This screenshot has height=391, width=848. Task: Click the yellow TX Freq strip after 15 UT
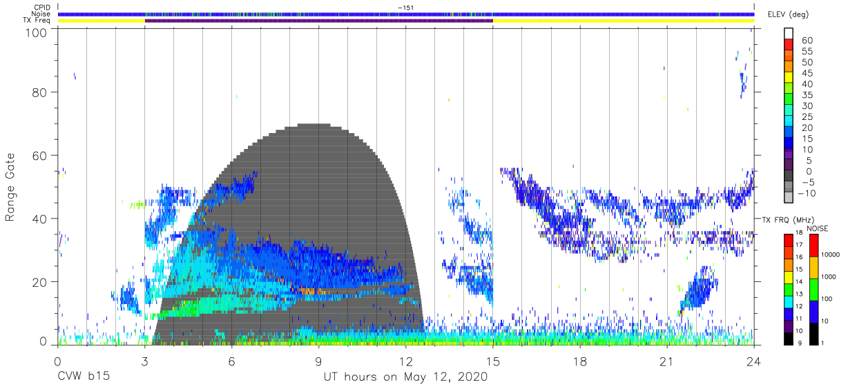click(x=623, y=21)
